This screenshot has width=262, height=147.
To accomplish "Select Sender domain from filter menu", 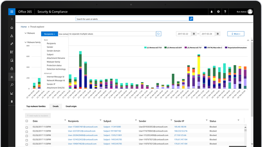I will point(53,51).
